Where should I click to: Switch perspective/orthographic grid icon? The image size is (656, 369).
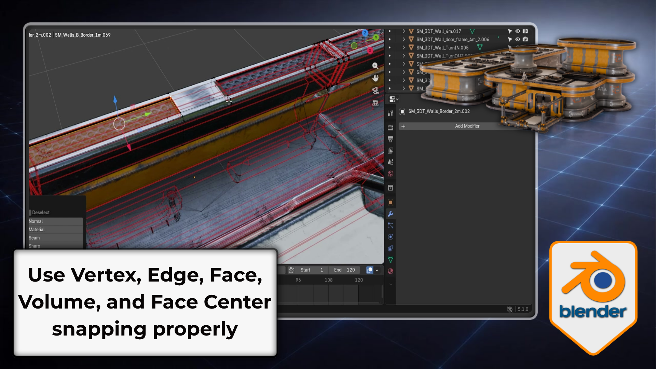[375, 102]
